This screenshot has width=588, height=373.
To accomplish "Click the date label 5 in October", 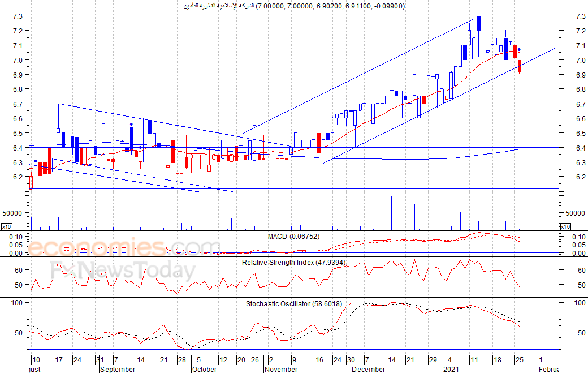I will (x=199, y=360).
